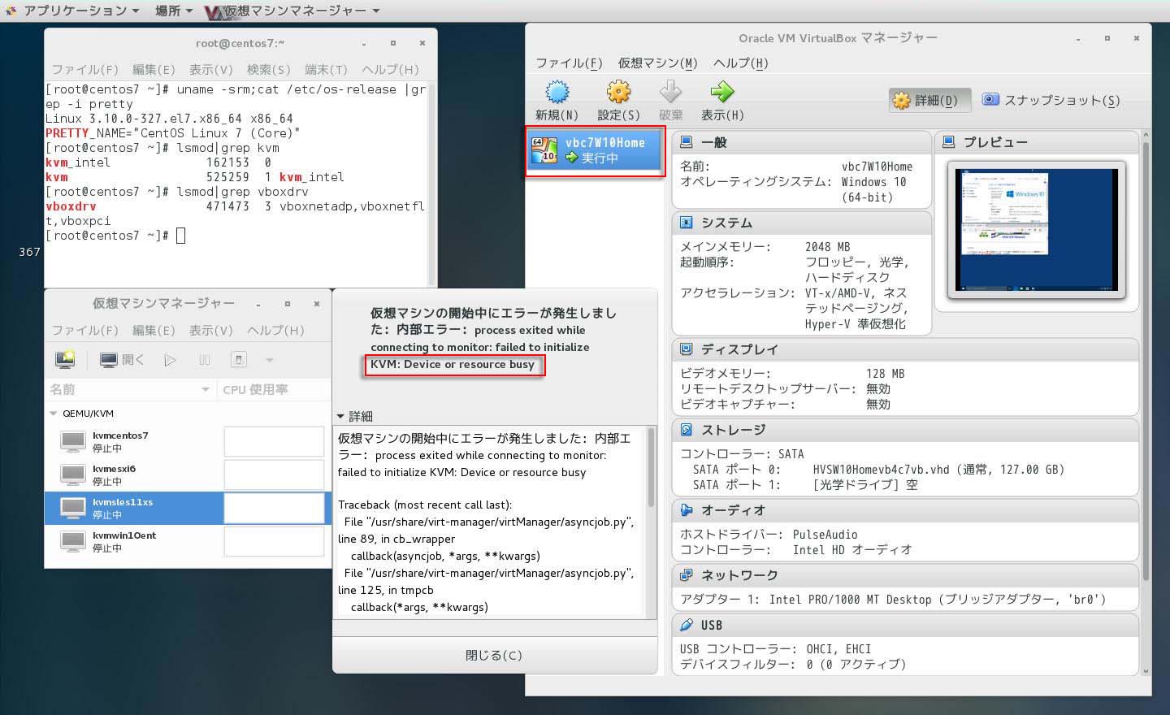Open shutdown options dropdown arrow in virt-manager

click(269, 360)
